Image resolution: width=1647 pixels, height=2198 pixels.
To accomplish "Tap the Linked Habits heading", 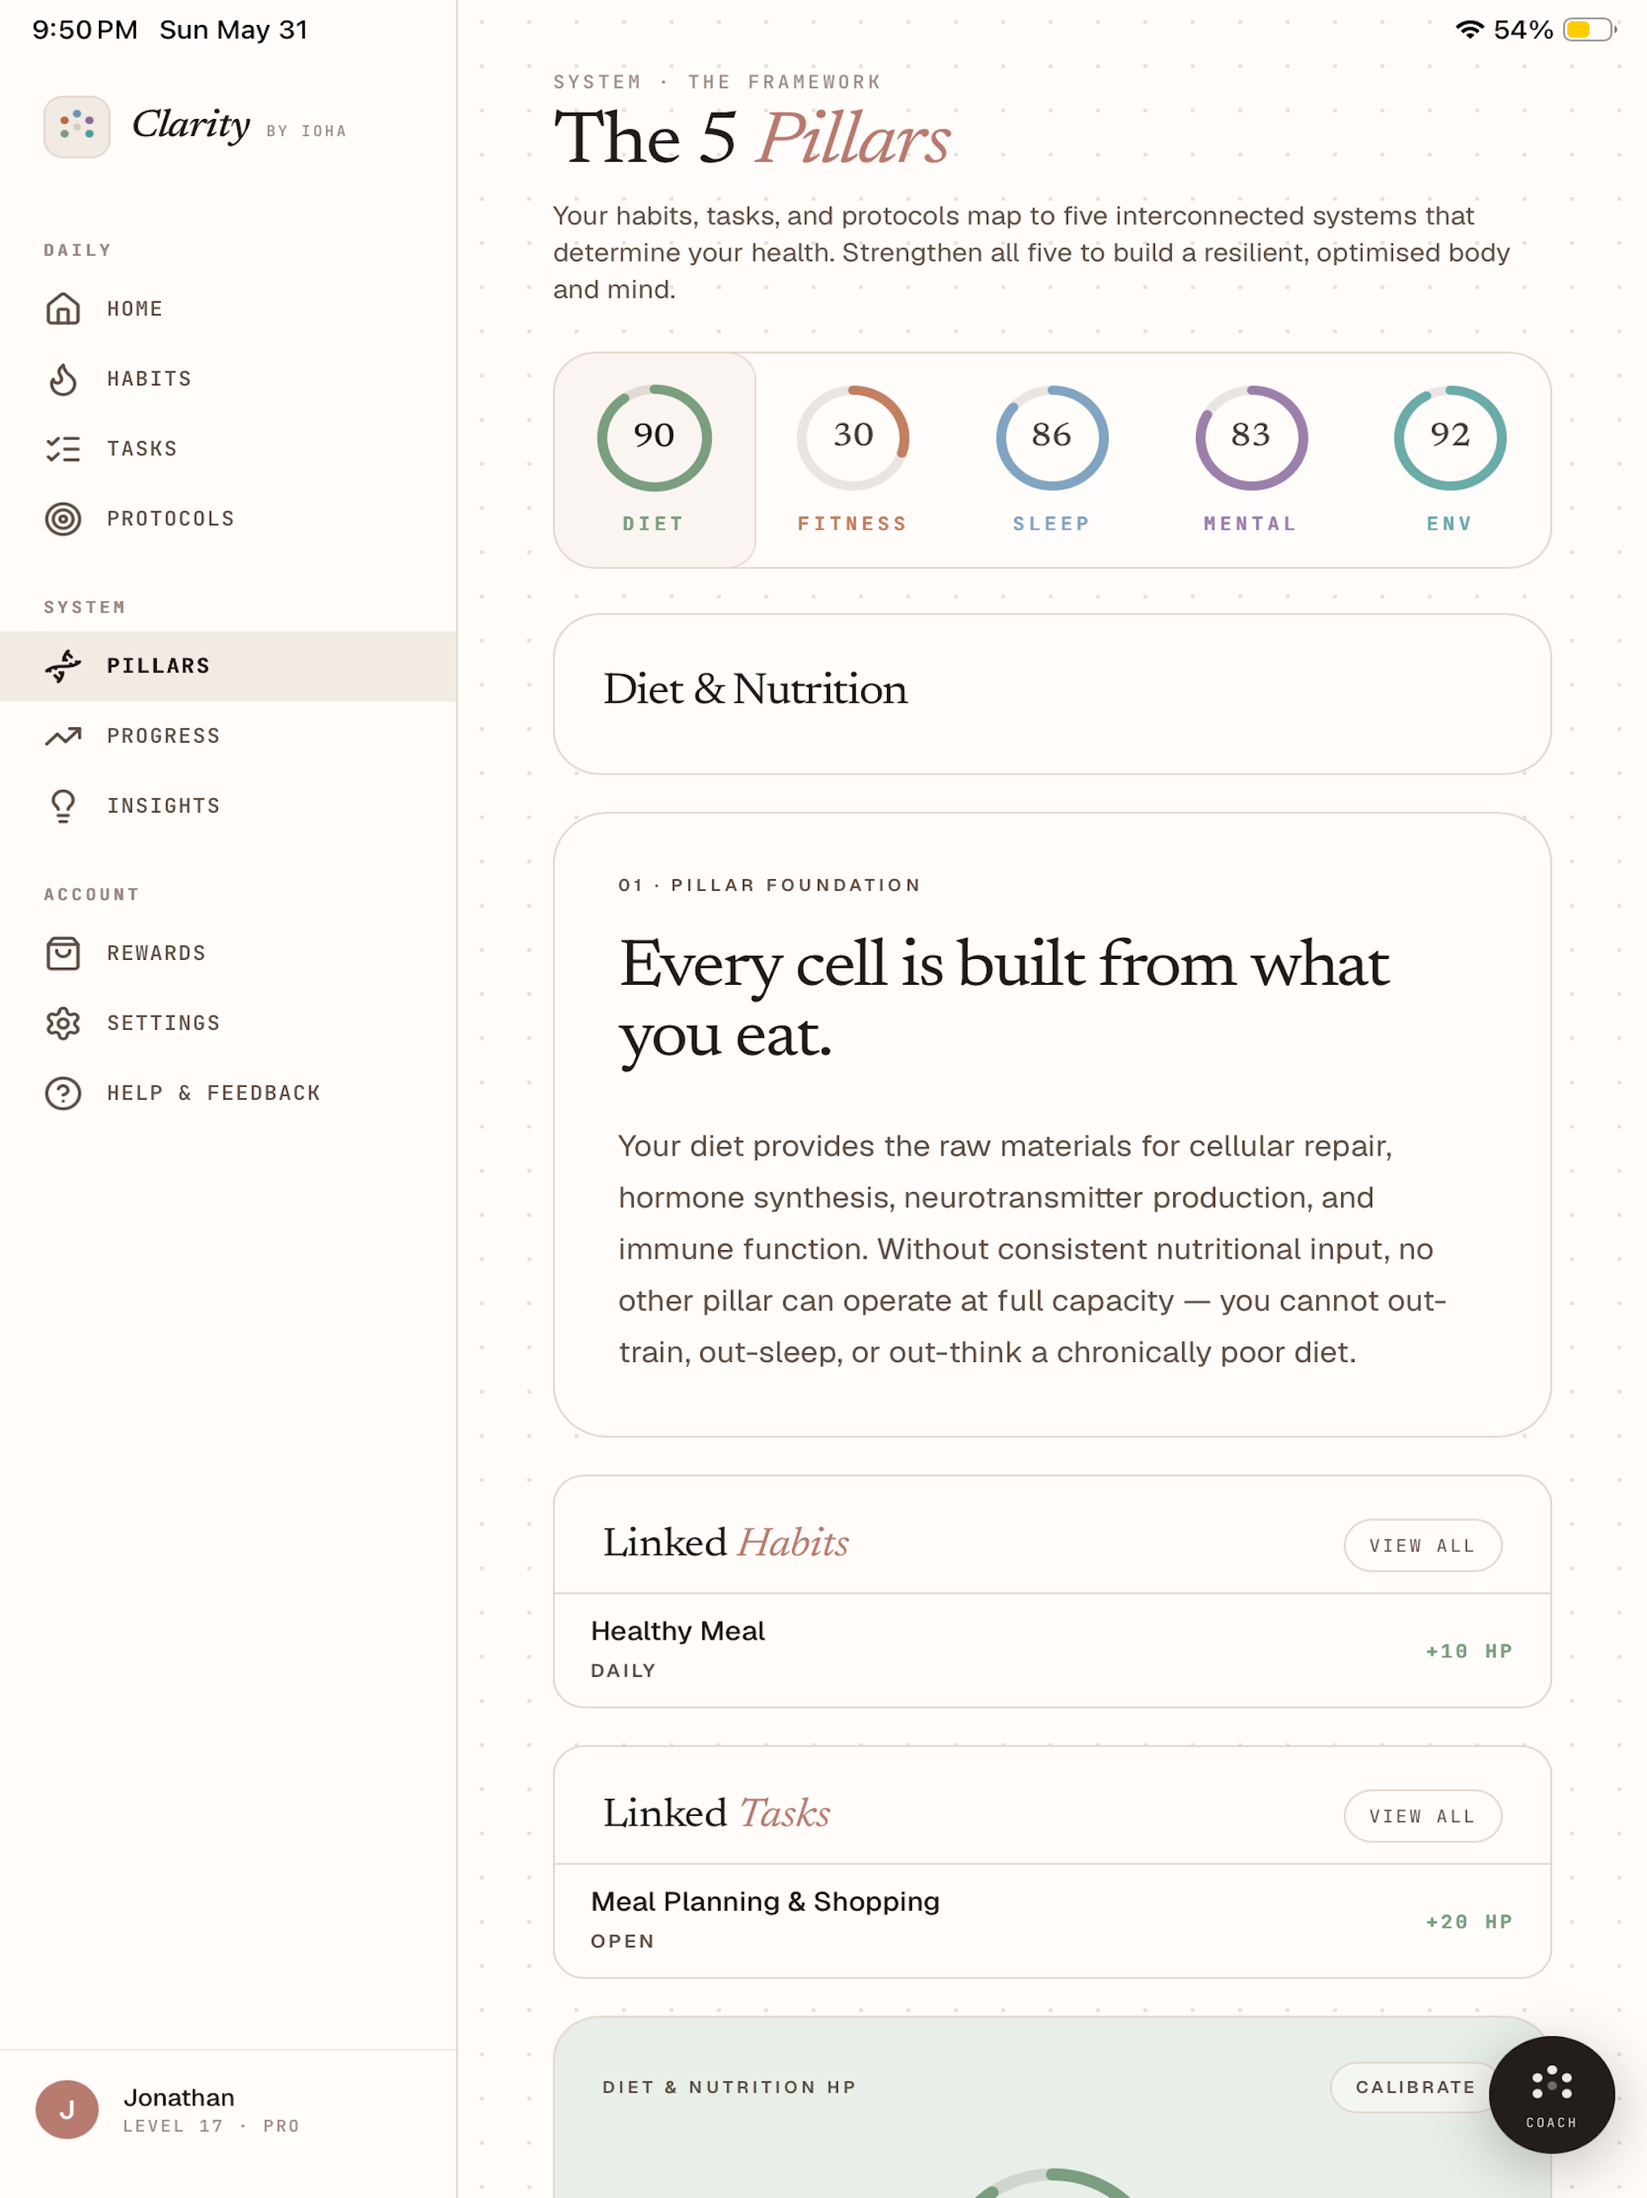I will tap(726, 1543).
